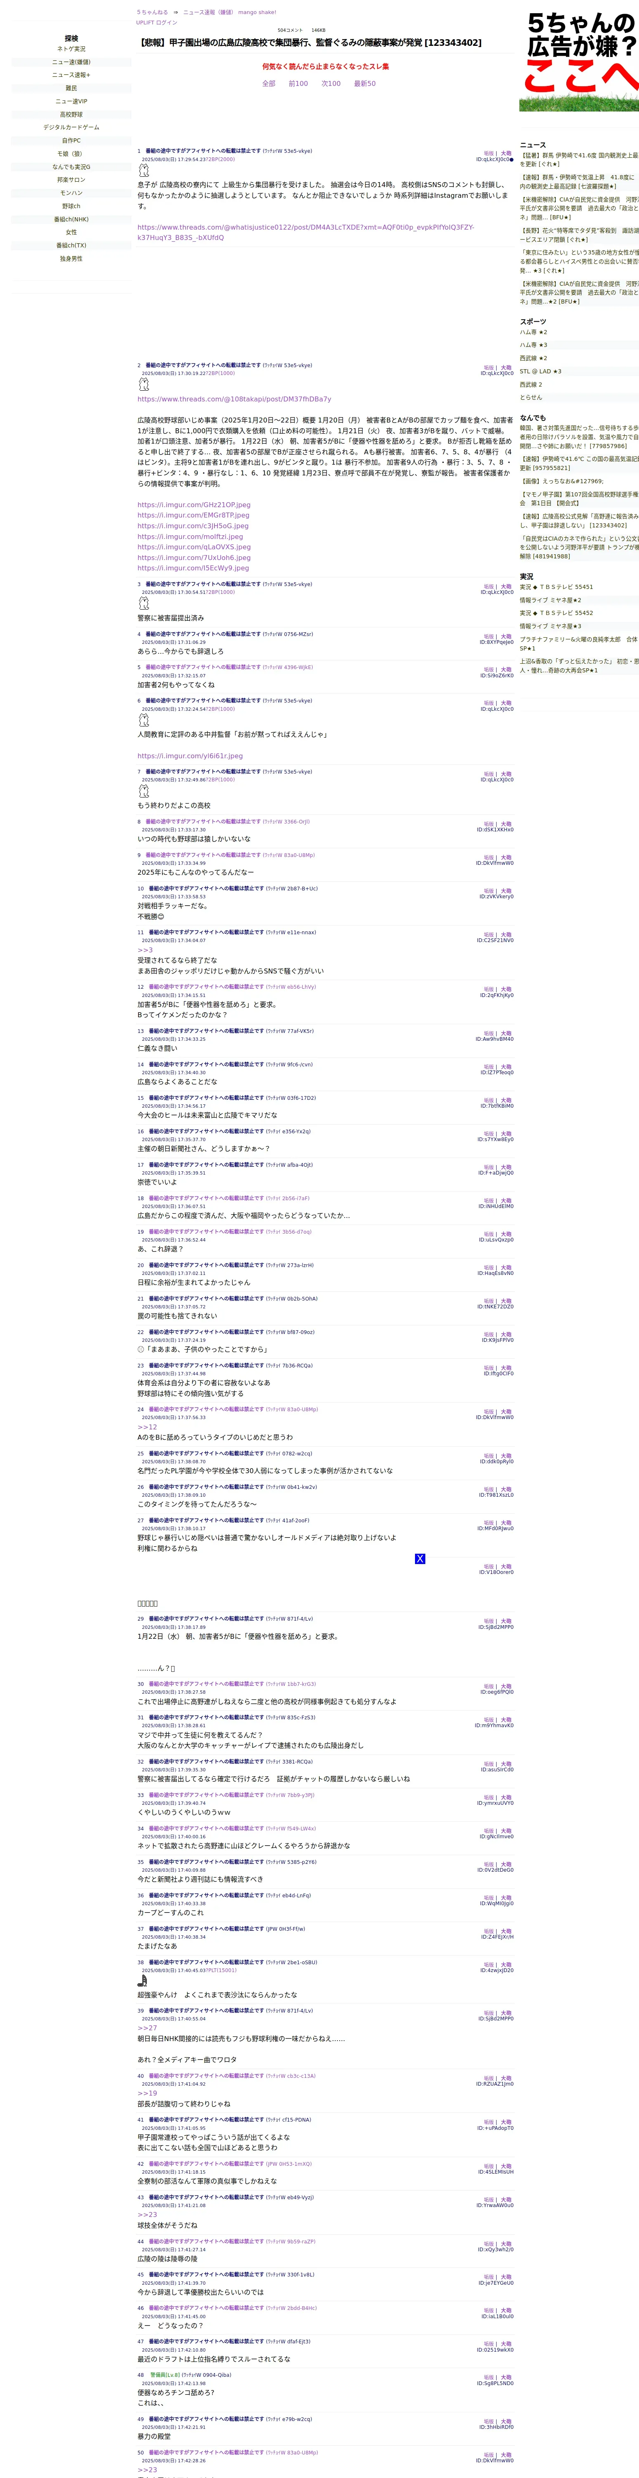Viewport: 639px width, 2478px height.
Task: Click the avatar icon in post 38
Action: coord(143,1981)
